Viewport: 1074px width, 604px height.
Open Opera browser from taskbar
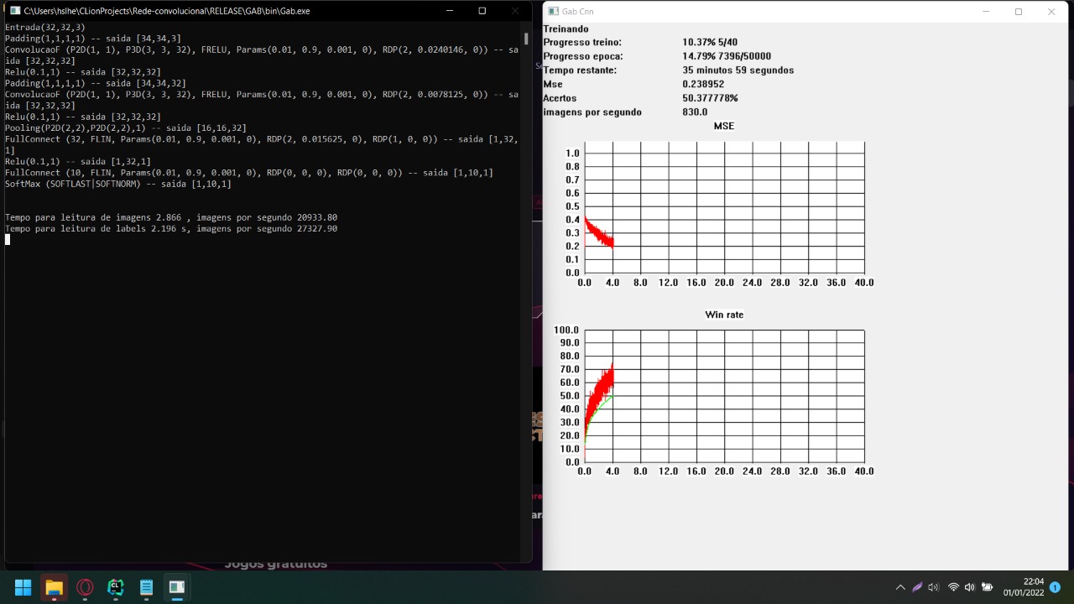click(85, 587)
